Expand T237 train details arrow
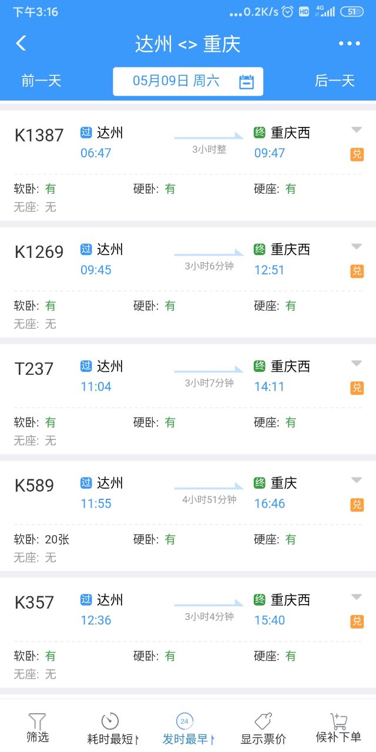 [x=357, y=363]
